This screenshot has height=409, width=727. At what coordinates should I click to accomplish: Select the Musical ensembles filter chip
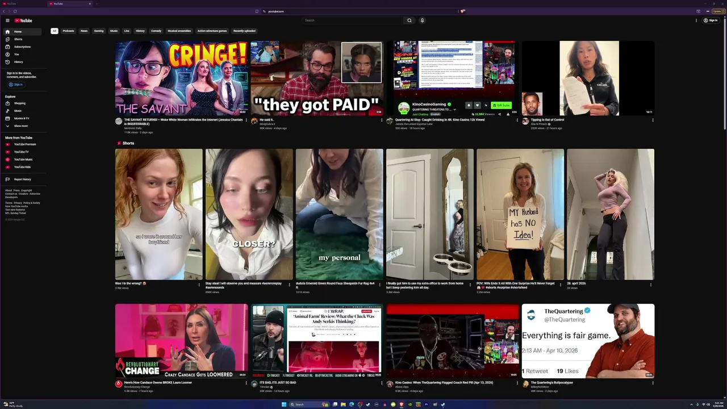[x=179, y=31]
